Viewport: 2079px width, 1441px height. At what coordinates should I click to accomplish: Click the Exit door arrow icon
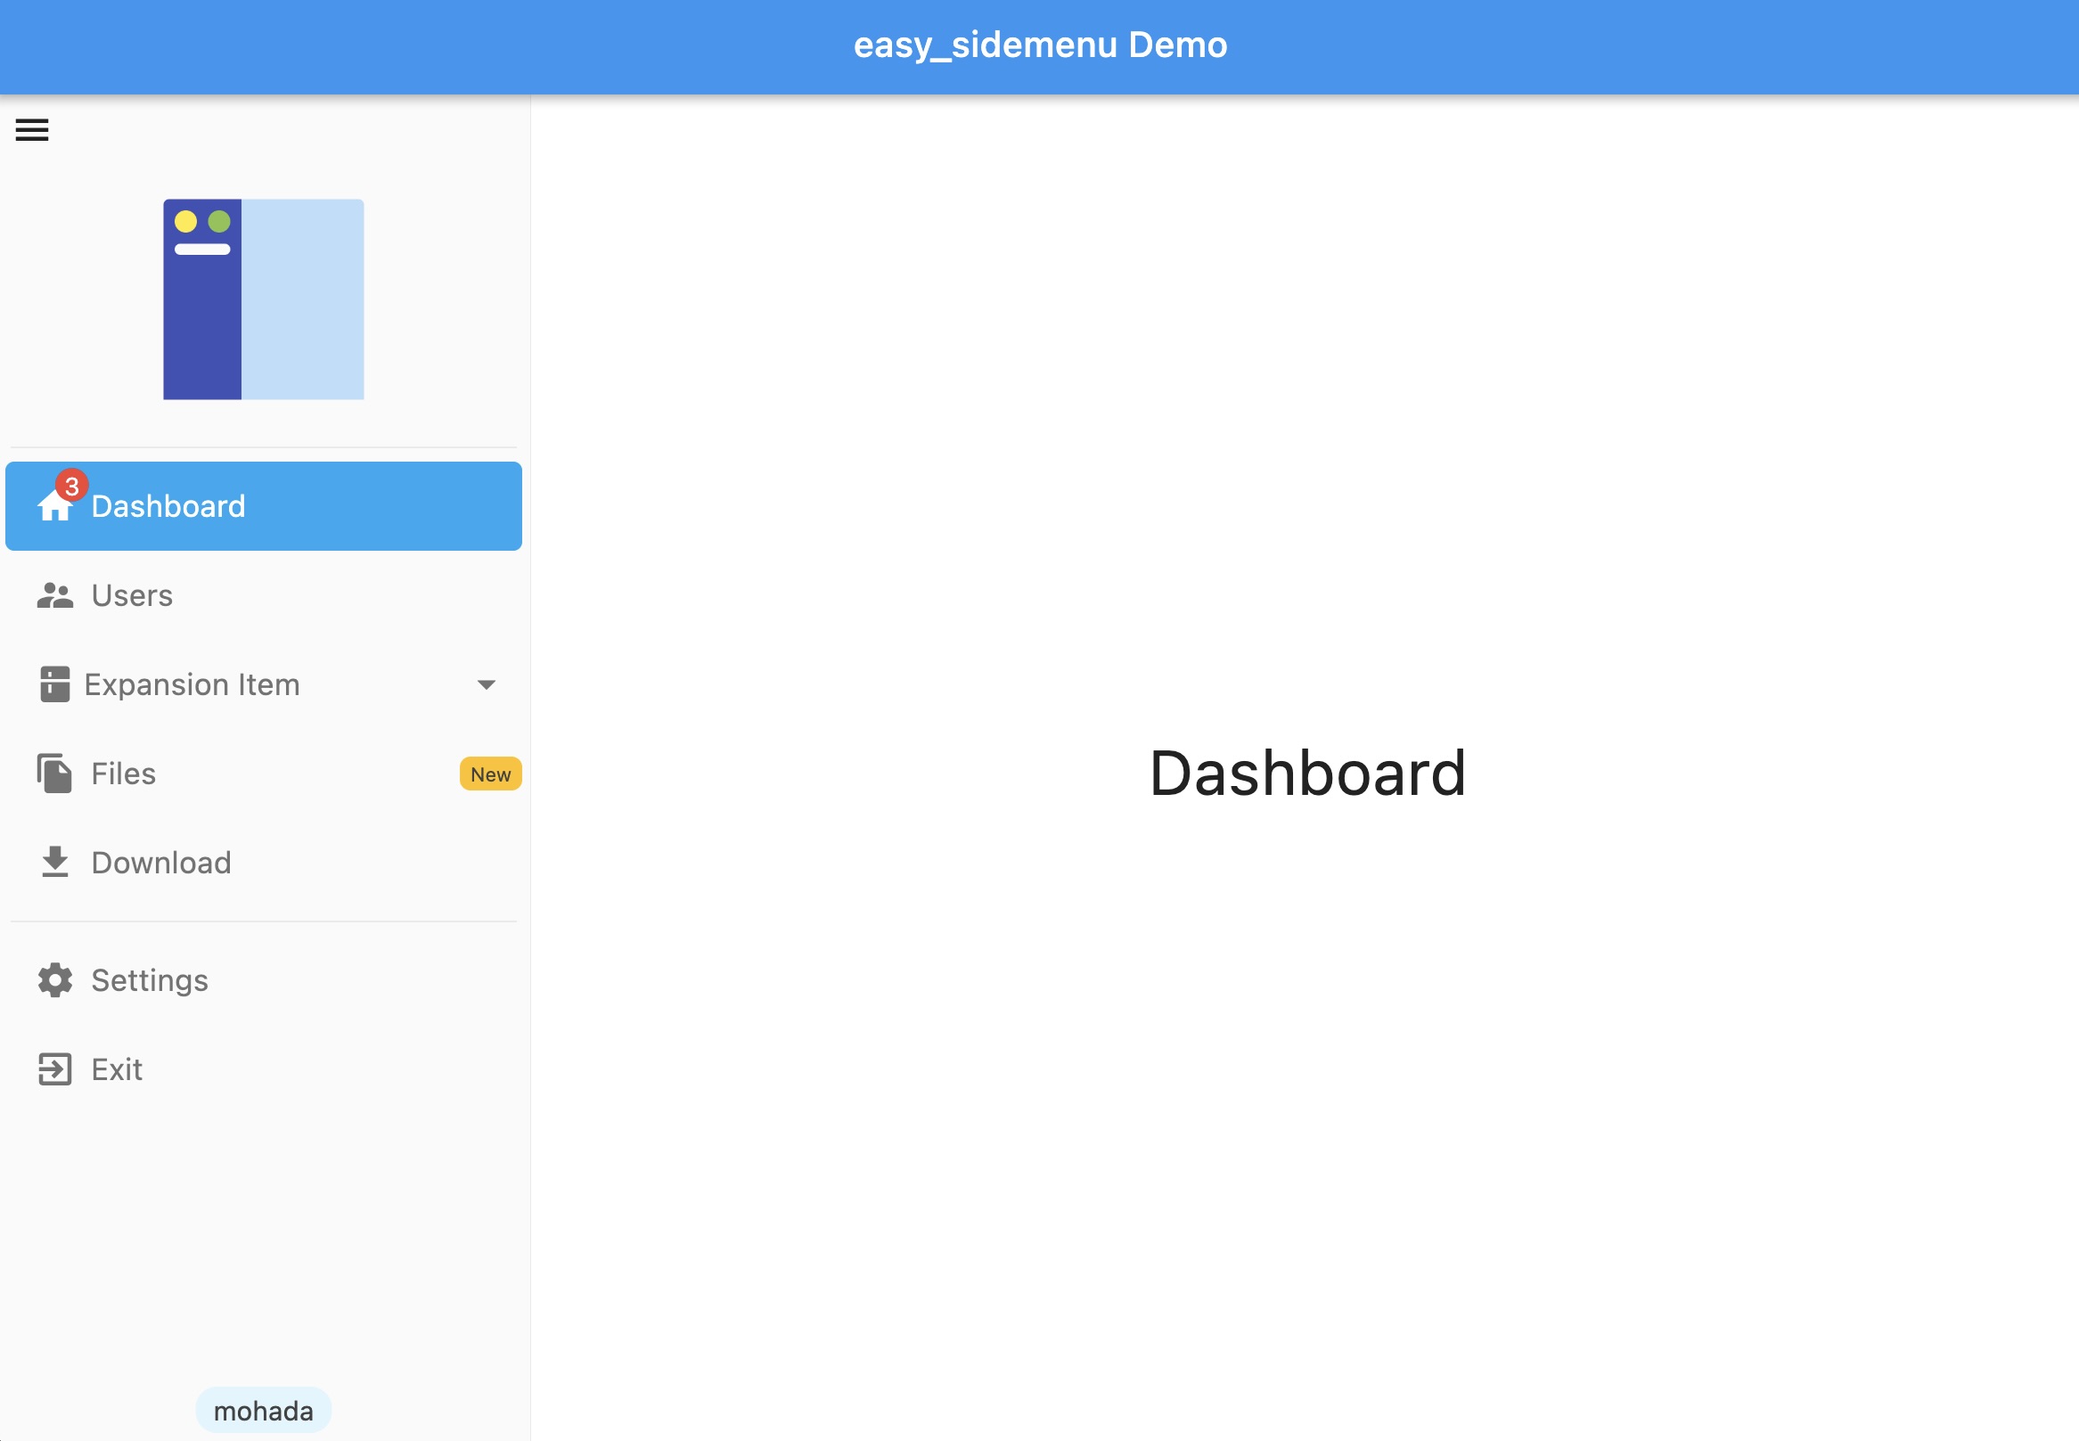54,1069
